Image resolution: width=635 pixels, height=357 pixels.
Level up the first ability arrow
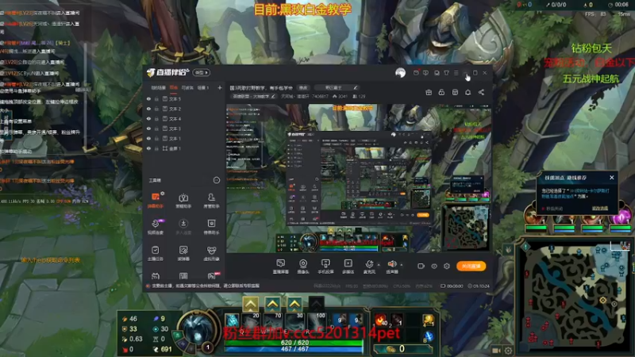250,304
